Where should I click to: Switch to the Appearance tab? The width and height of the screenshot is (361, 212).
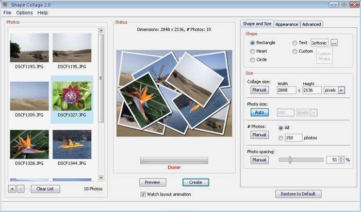(287, 24)
